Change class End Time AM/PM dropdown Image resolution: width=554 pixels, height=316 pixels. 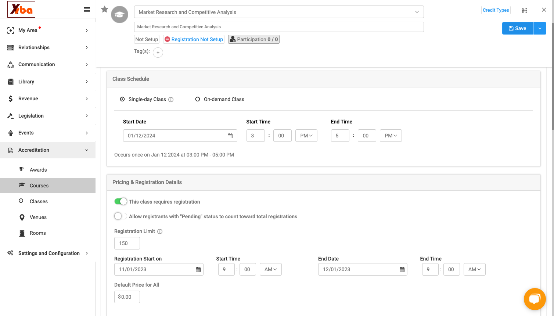point(391,136)
